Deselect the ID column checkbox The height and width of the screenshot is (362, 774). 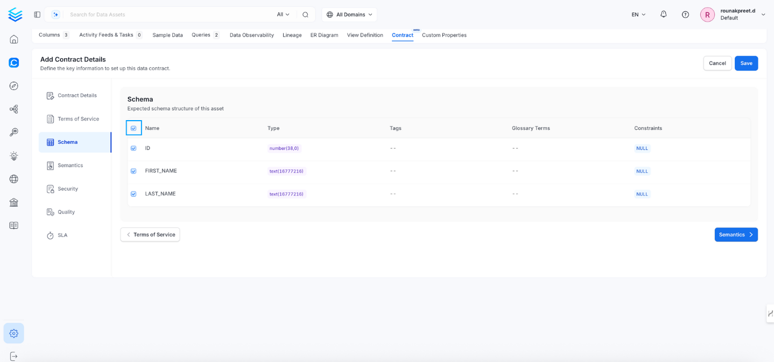[133, 148]
